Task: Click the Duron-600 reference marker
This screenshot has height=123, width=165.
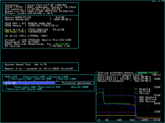Action: tap(35, 89)
